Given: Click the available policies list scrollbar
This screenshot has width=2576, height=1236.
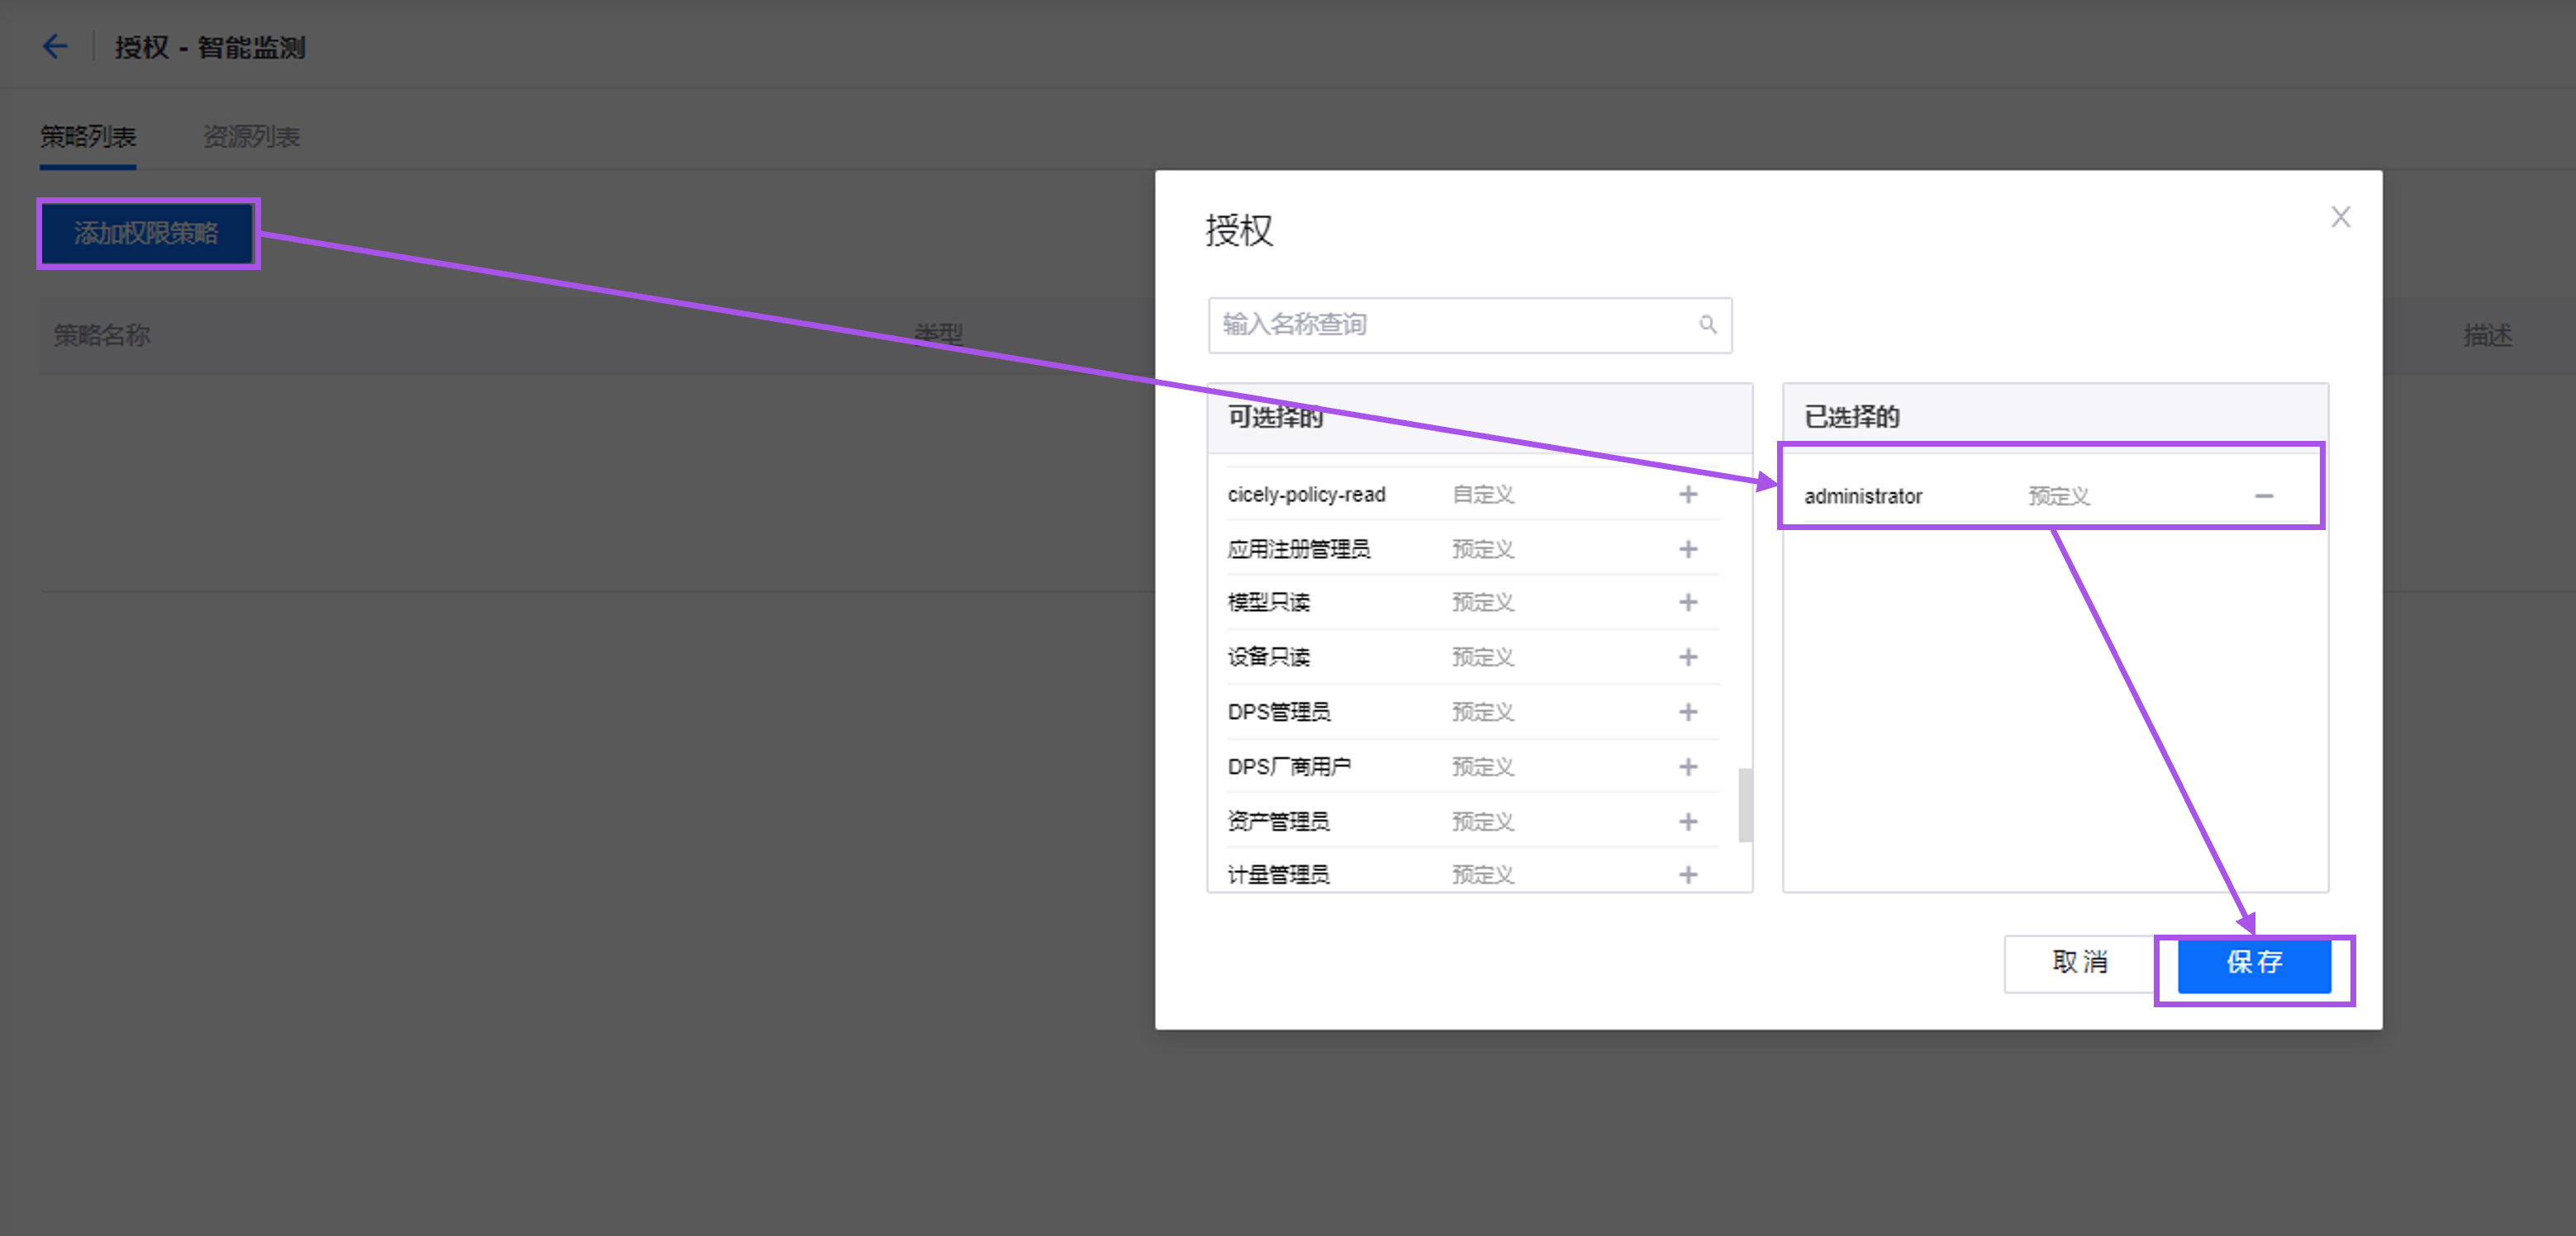Looking at the screenshot, I should (x=1744, y=804).
